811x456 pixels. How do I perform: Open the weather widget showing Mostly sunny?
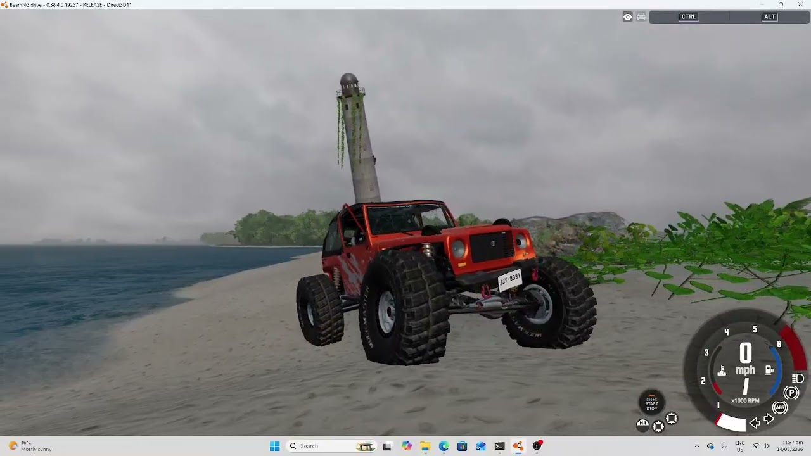point(30,446)
